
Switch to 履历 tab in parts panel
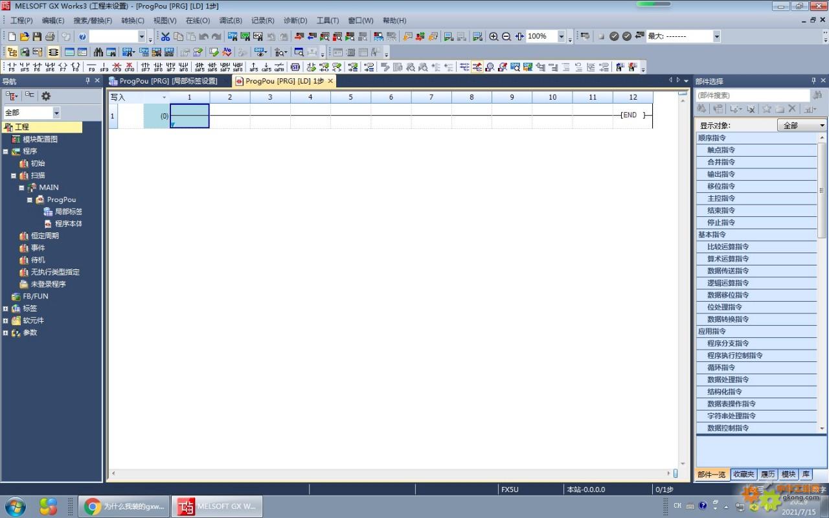tap(767, 475)
